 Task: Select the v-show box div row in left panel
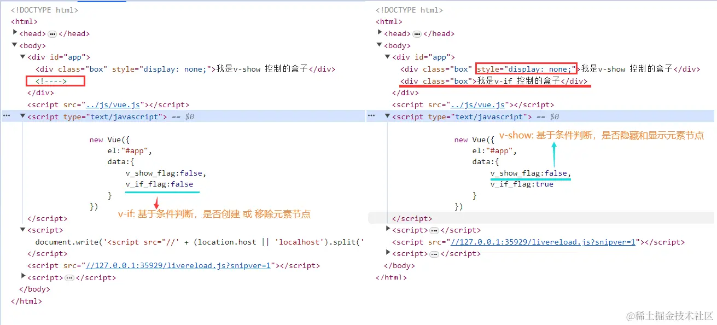[x=185, y=69]
